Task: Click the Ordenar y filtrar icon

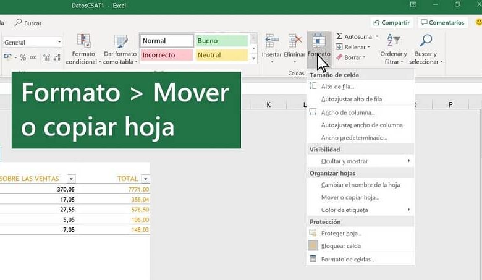Action: point(394,40)
